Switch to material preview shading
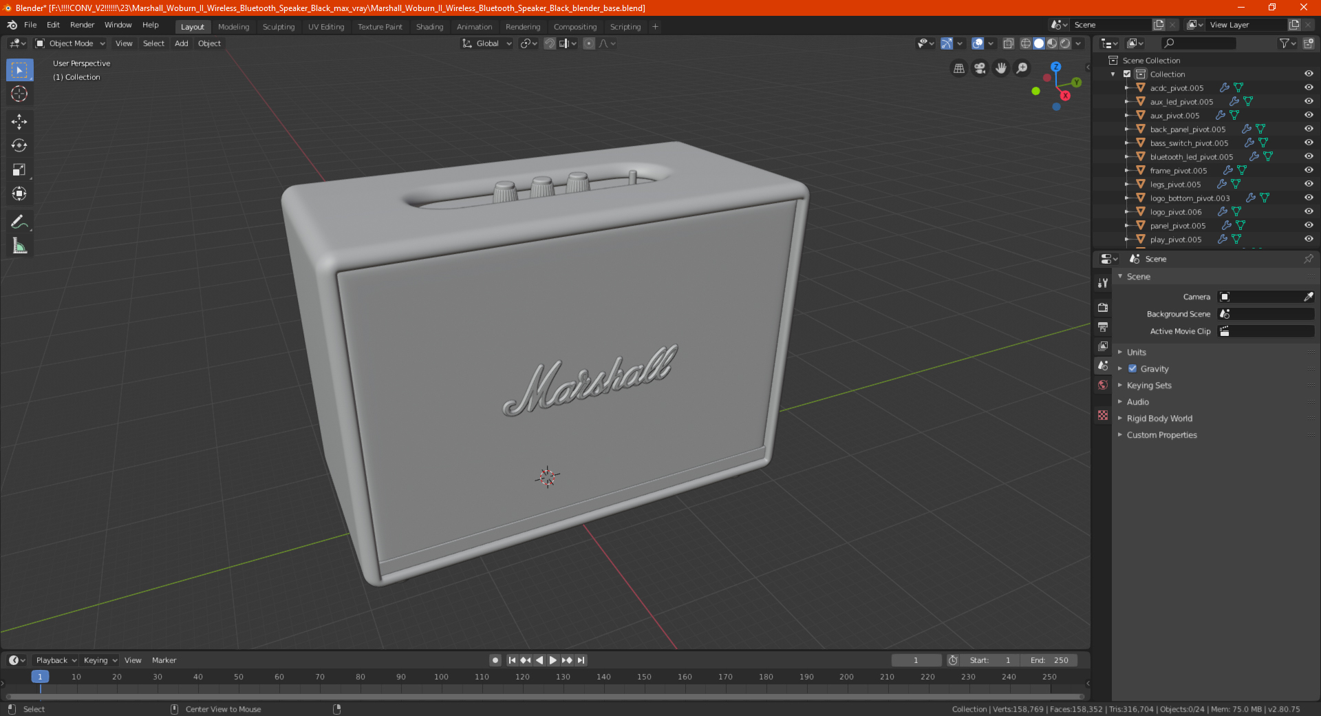Viewport: 1321px width, 716px height. coord(1052,43)
